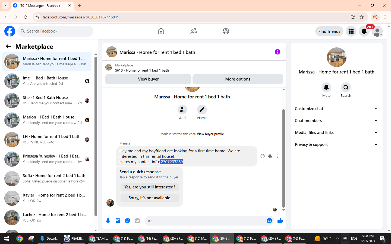Viewport: 391px width, 244px height.
Task: Record a voice clip with microphone
Action: coord(108,221)
